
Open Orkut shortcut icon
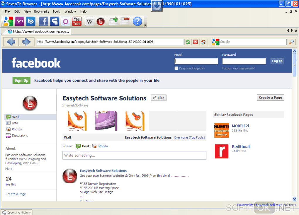point(66,21)
